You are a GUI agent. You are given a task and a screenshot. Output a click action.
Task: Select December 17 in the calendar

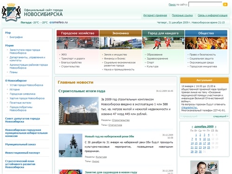coord(204,143)
